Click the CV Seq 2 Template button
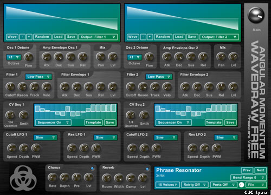Screen dimensions: 271x195 tap(214, 123)
